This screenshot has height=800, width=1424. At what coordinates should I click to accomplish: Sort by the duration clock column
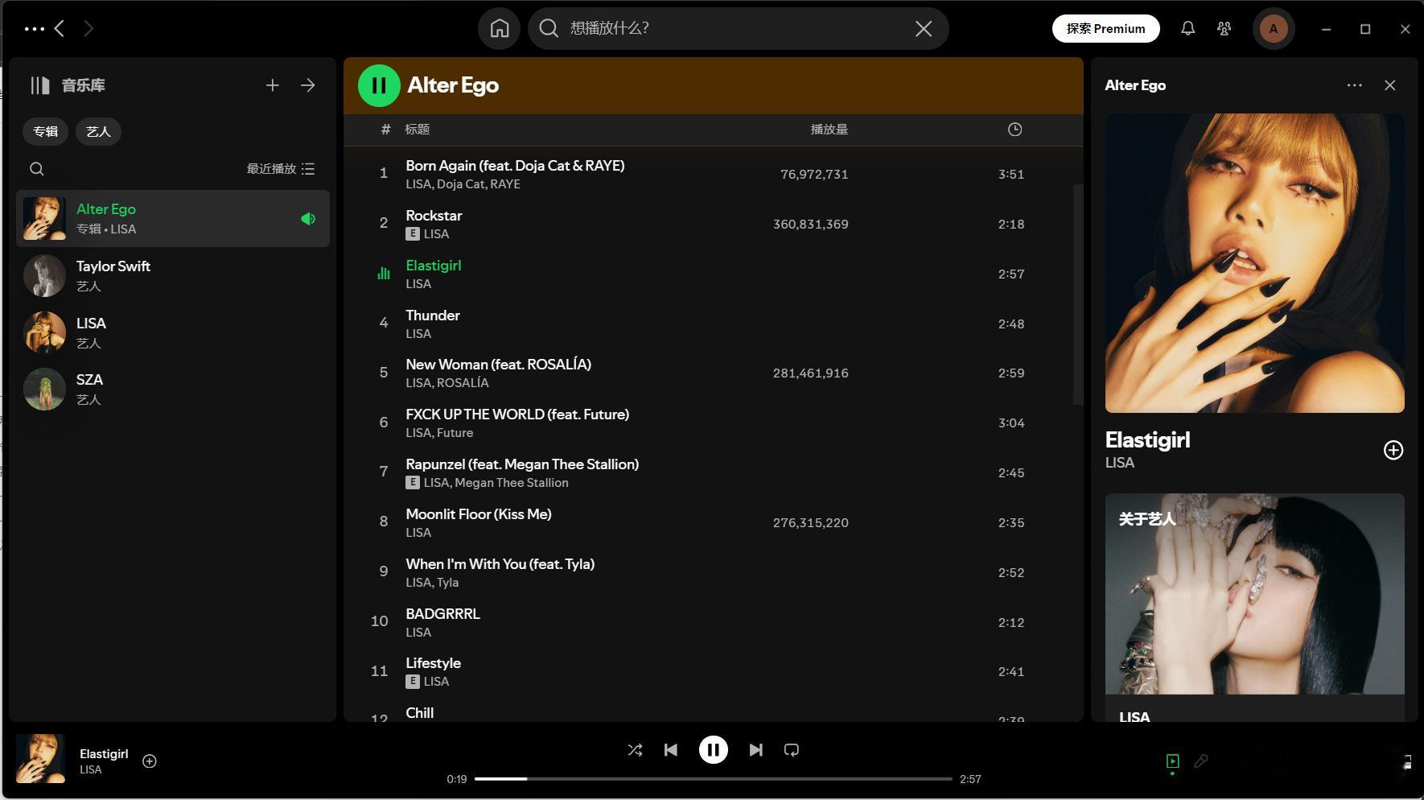1014,130
